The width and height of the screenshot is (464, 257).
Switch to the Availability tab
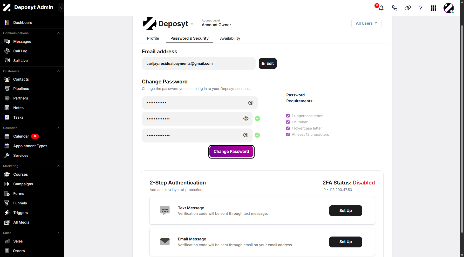click(x=230, y=38)
